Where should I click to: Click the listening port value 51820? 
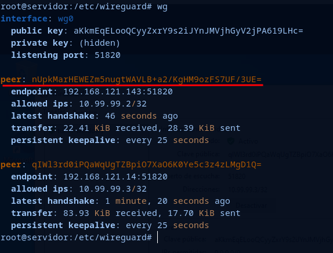(107, 56)
